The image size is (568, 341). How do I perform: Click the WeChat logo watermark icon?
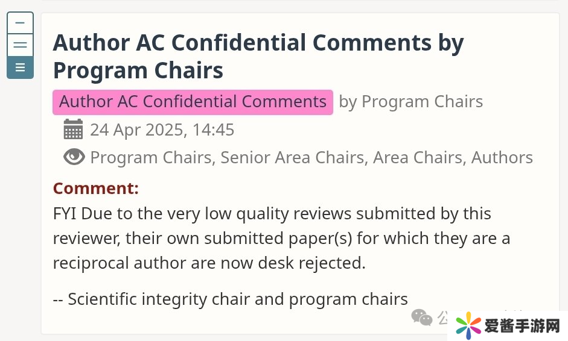click(x=421, y=317)
